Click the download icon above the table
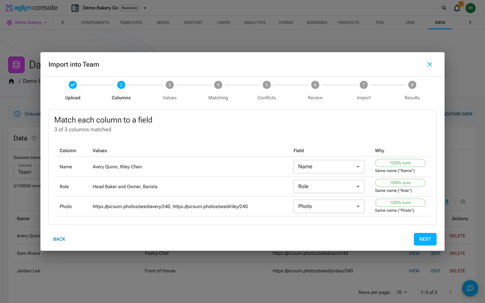Image resolution: width=485 pixels, height=303 pixels. point(447,202)
